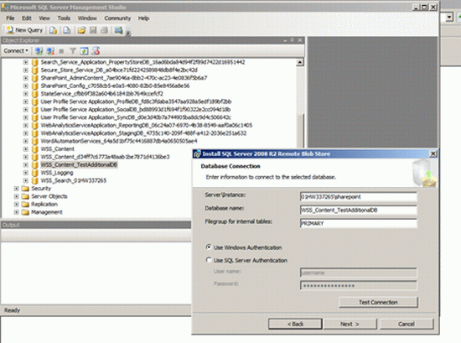Click the Disconnect icon in Object Explorer
Image resolution: width=461 pixels, height=343 pixels.
(50, 51)
